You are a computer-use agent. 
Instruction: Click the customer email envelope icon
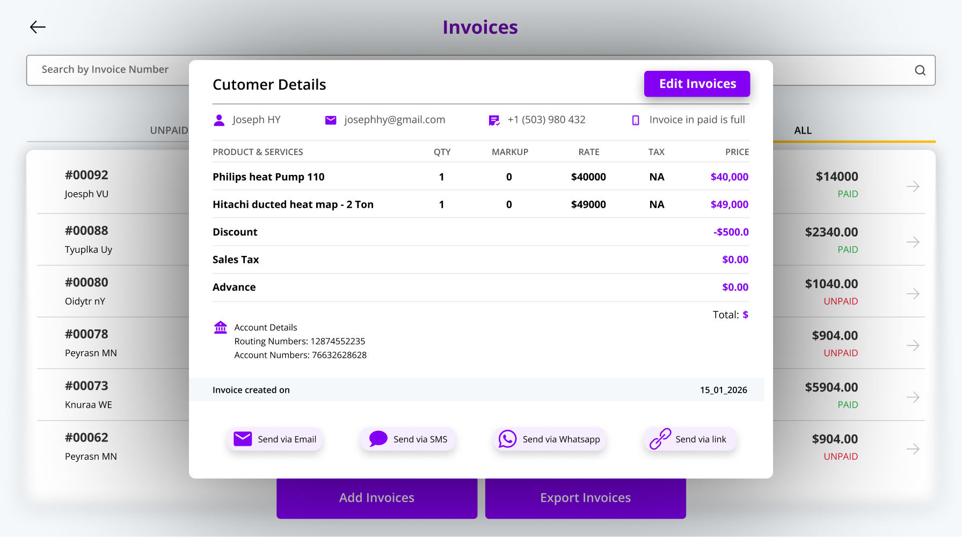(x=331, y=120)
